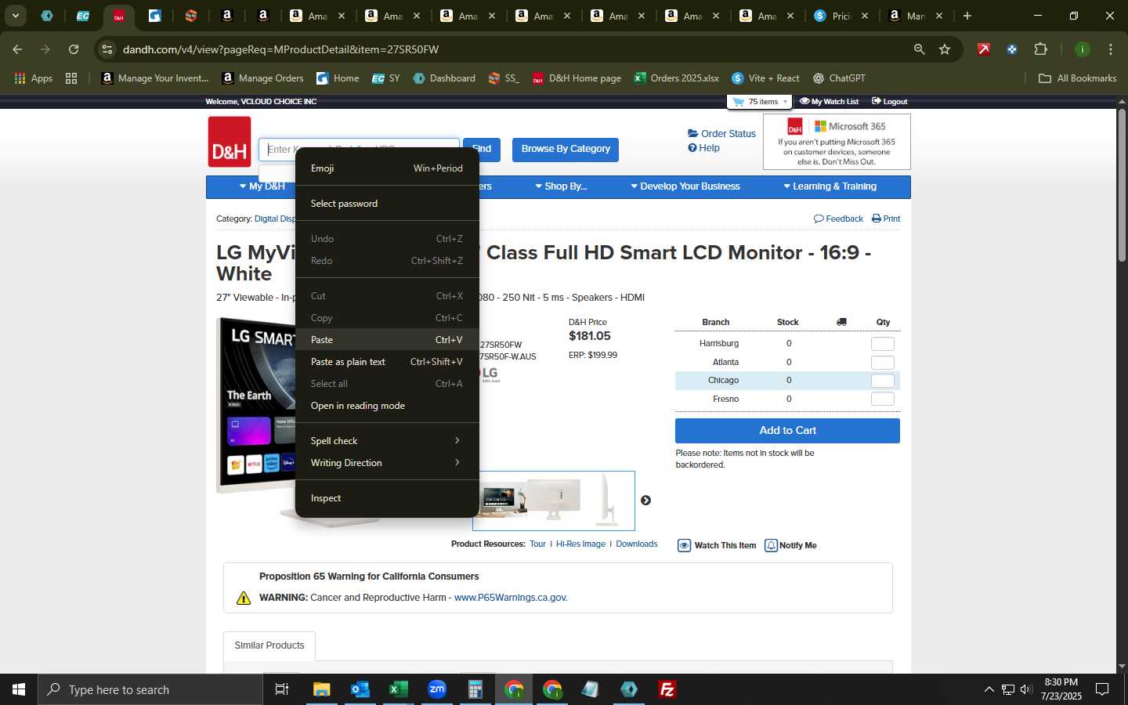Expand the Spell check submenu
The image size is (1128, 705).
coord(387,441)
